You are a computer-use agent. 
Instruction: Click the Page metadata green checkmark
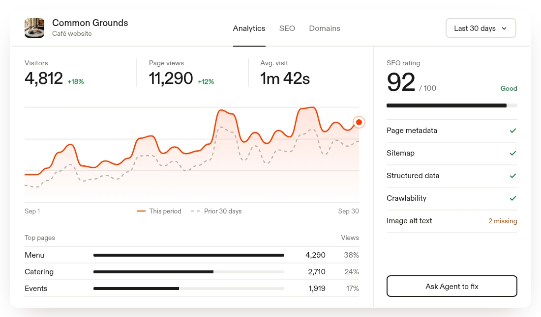point(513,131)
